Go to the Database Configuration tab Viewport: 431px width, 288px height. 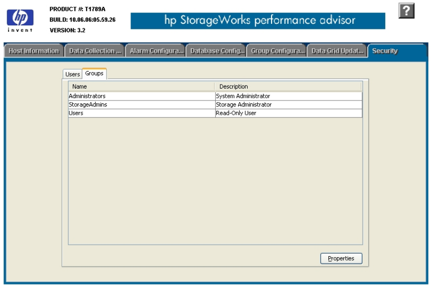pos(216,51)
